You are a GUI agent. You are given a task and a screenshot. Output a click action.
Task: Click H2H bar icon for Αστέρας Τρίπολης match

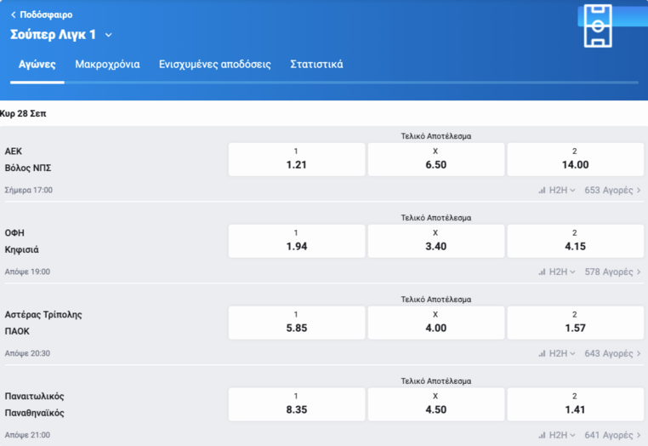(x=542, y=353)
